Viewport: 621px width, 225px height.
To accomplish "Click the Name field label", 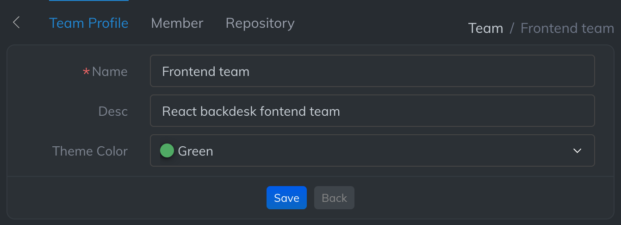I will coord(110,71).
